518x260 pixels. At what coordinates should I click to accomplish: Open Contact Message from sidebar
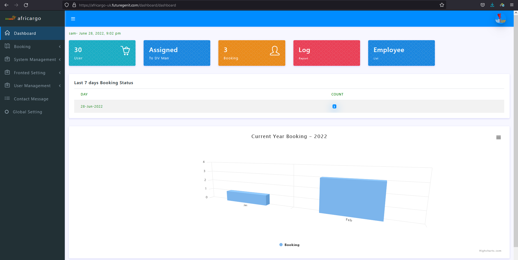[x=31, y=99]
